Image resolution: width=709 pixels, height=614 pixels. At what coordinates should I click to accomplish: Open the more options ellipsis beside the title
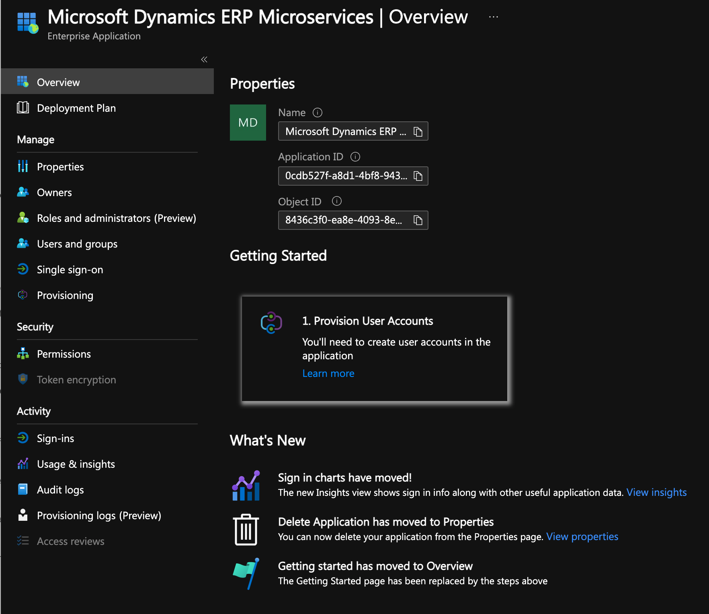tap(494, 17)
